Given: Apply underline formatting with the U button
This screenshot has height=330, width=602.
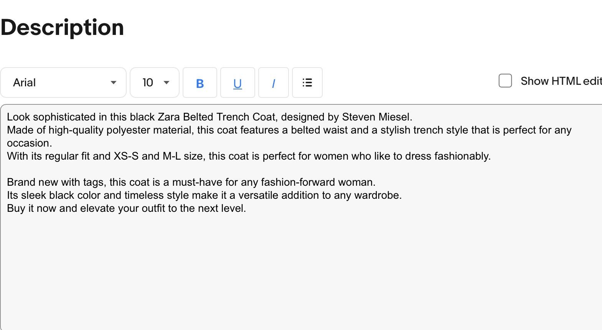Looking at the screenshot, I should point(238,82).
